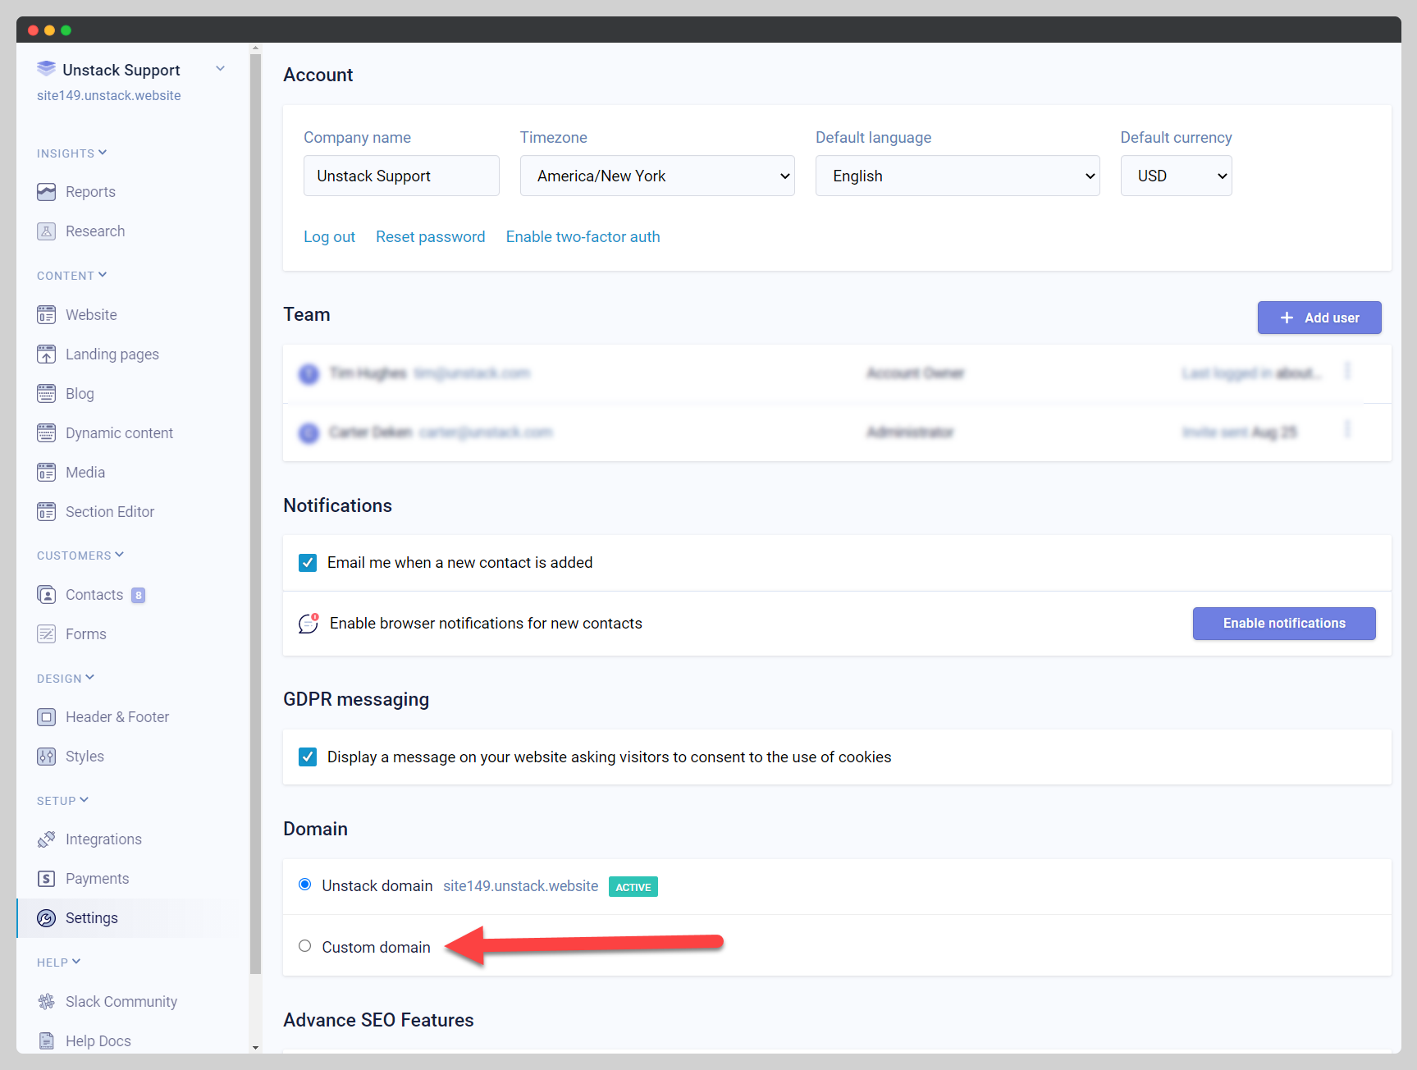1417x1070 pixels.
Task: Click the Contacts person icon
Action: [x=46, y=595]
